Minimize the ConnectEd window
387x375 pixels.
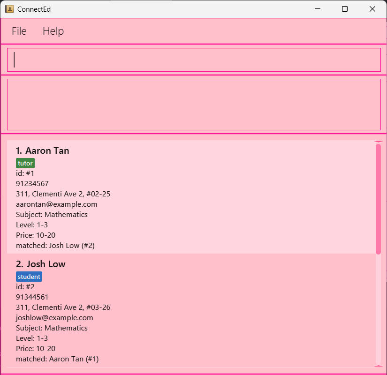pyautogui.click(x=318, y=9)
